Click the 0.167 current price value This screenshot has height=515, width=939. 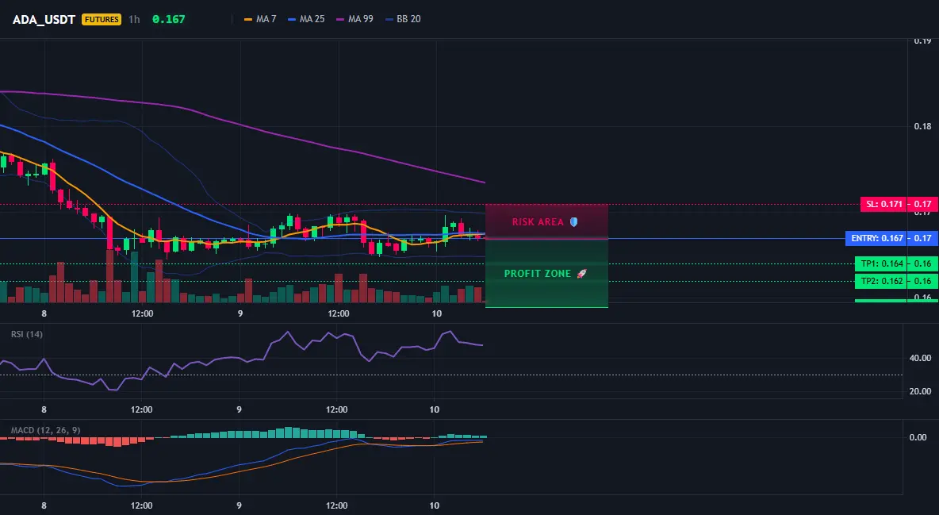tap(168, 19)
